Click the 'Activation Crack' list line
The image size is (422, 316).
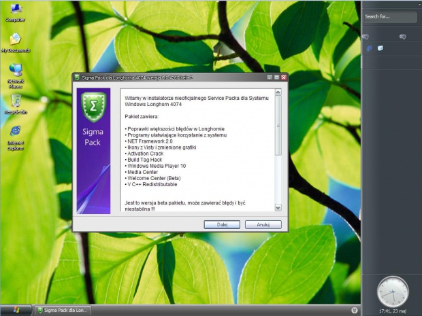[x=144, y=154]
